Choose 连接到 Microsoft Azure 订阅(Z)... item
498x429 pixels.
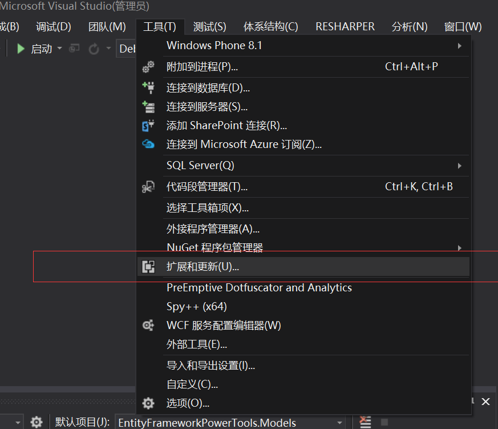(x=303, y=145)
